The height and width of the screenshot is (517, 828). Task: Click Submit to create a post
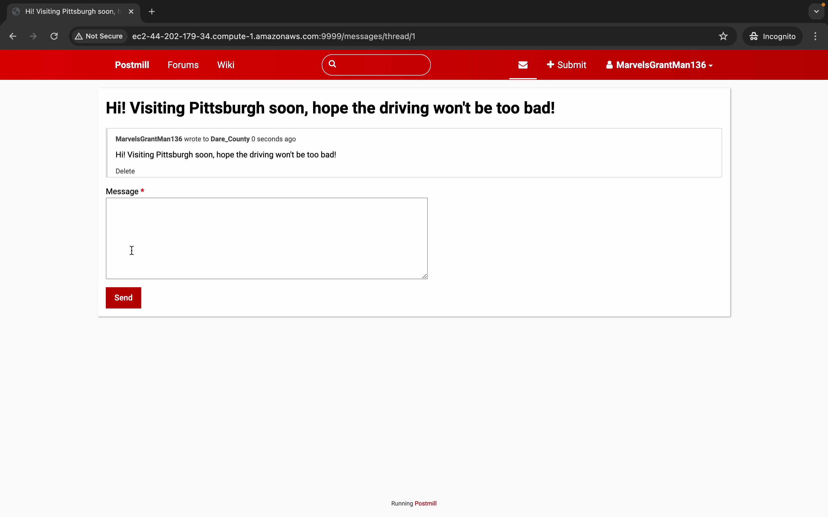point(566,65)
